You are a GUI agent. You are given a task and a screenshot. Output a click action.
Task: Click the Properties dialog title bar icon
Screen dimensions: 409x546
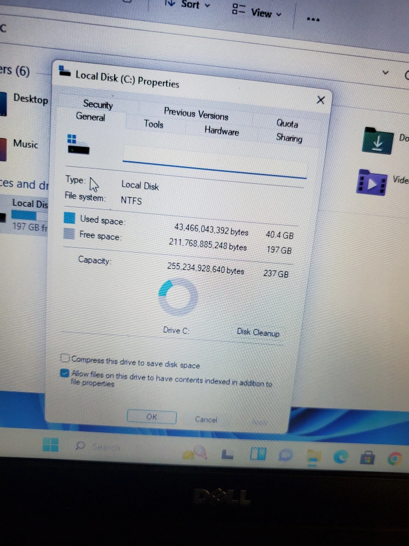click(x=64, y=70)
